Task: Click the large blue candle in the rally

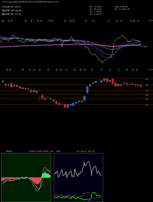Action: pyautogui.click(x=87, y=90)
